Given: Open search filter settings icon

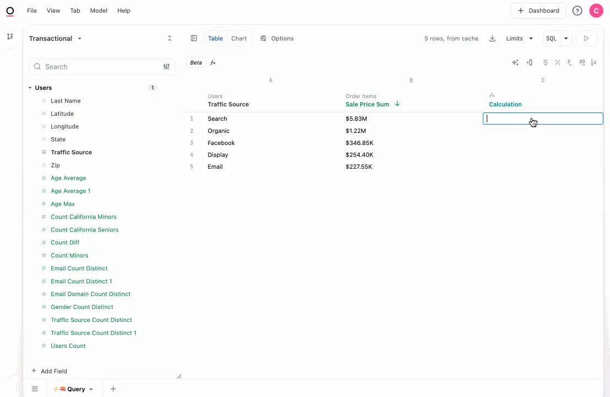Looking at the screenshot, I should [x=166, y=67].
